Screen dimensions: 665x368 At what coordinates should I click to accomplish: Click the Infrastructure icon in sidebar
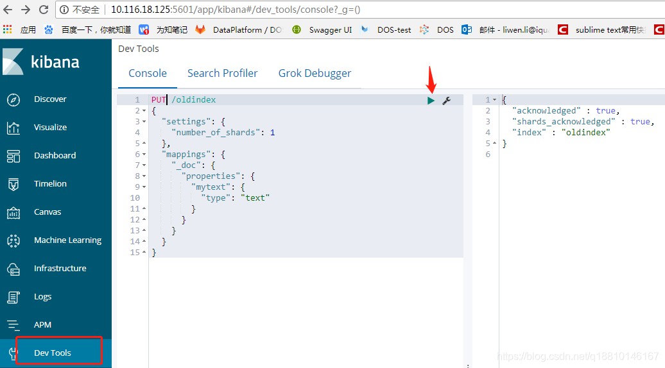13,269
